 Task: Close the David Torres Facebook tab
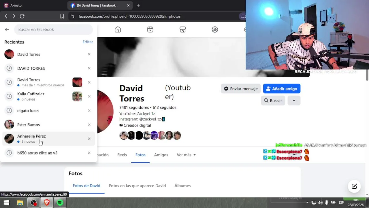(128, 5)
